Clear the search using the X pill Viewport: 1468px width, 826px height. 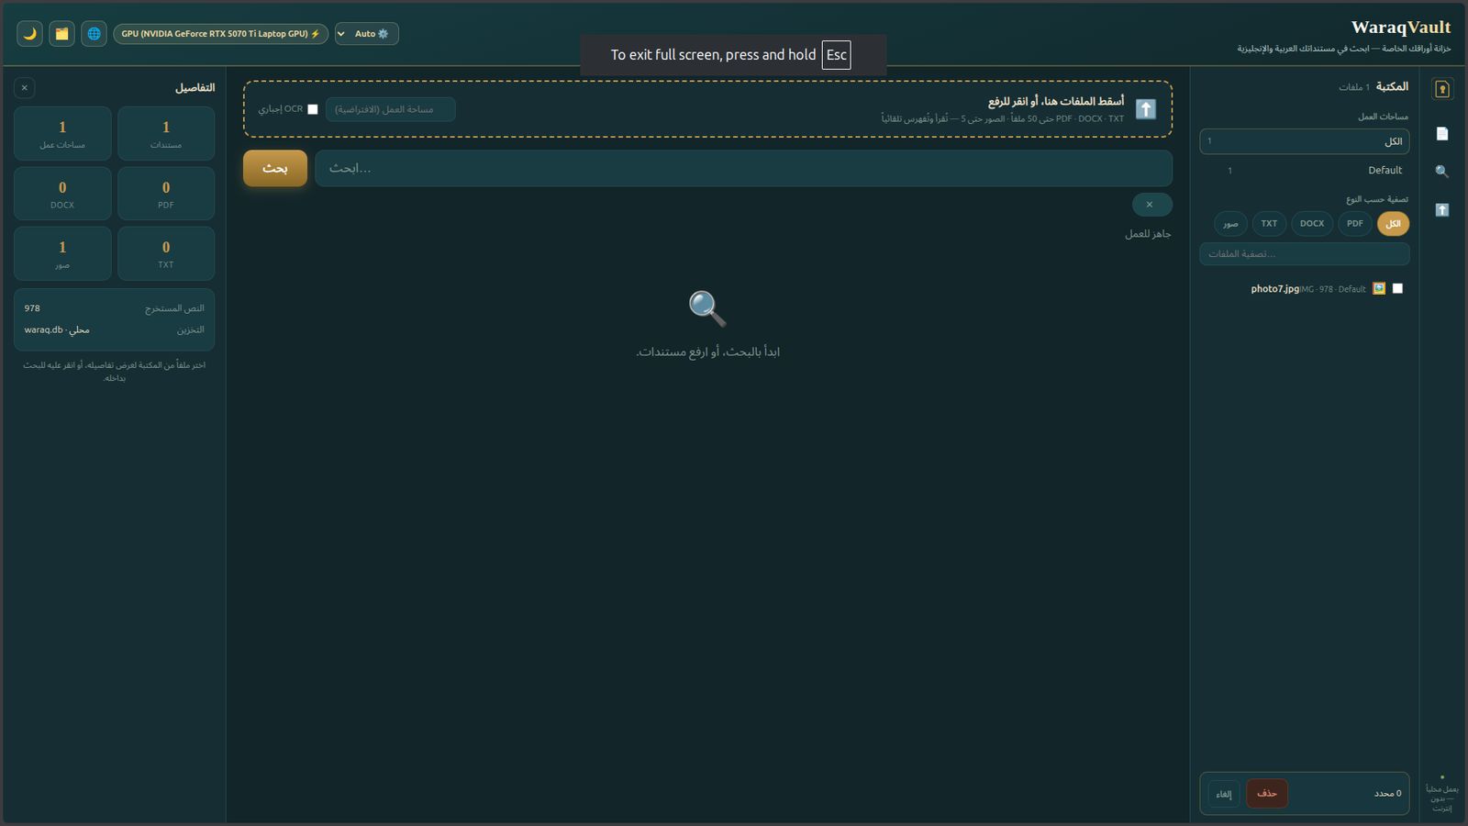point(1151,205)
